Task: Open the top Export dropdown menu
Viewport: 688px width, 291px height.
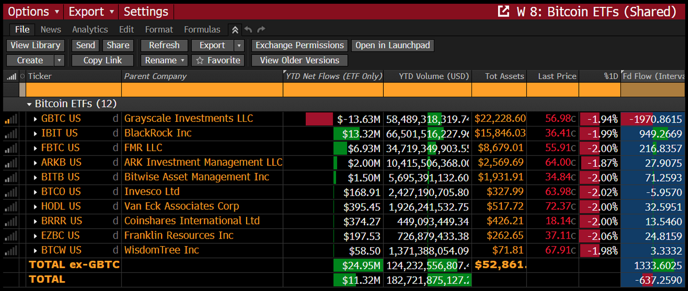Action: click(92, 11)
